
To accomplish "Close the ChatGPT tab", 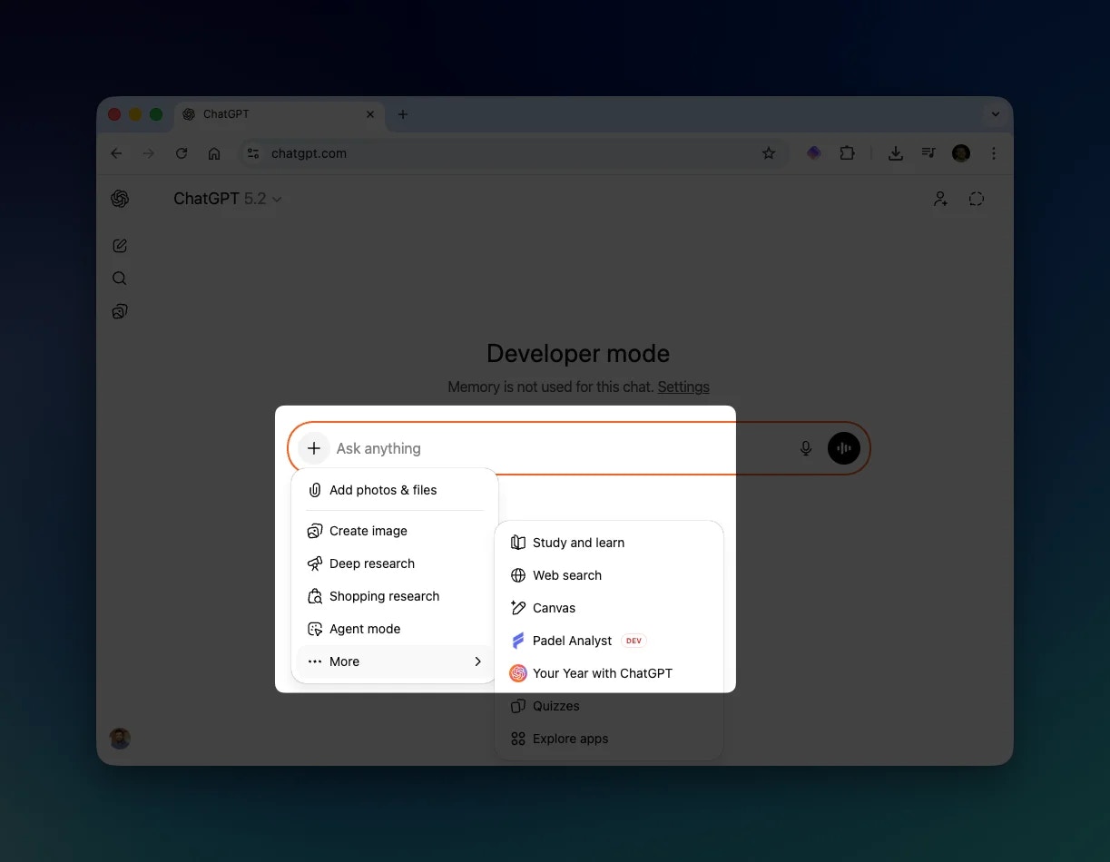I will pyautogui.click(x=370, y=114).
